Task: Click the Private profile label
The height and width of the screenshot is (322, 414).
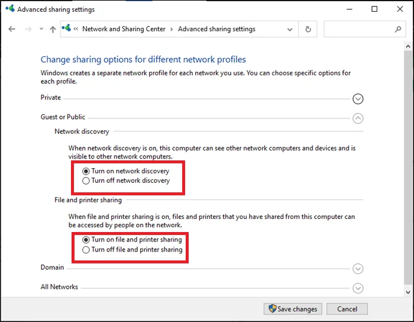Action: click(x=51, y=98)
